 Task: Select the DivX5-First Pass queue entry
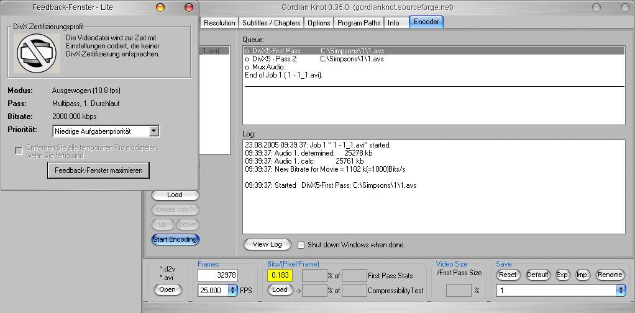pyautogui.click(x=434, y=51)
